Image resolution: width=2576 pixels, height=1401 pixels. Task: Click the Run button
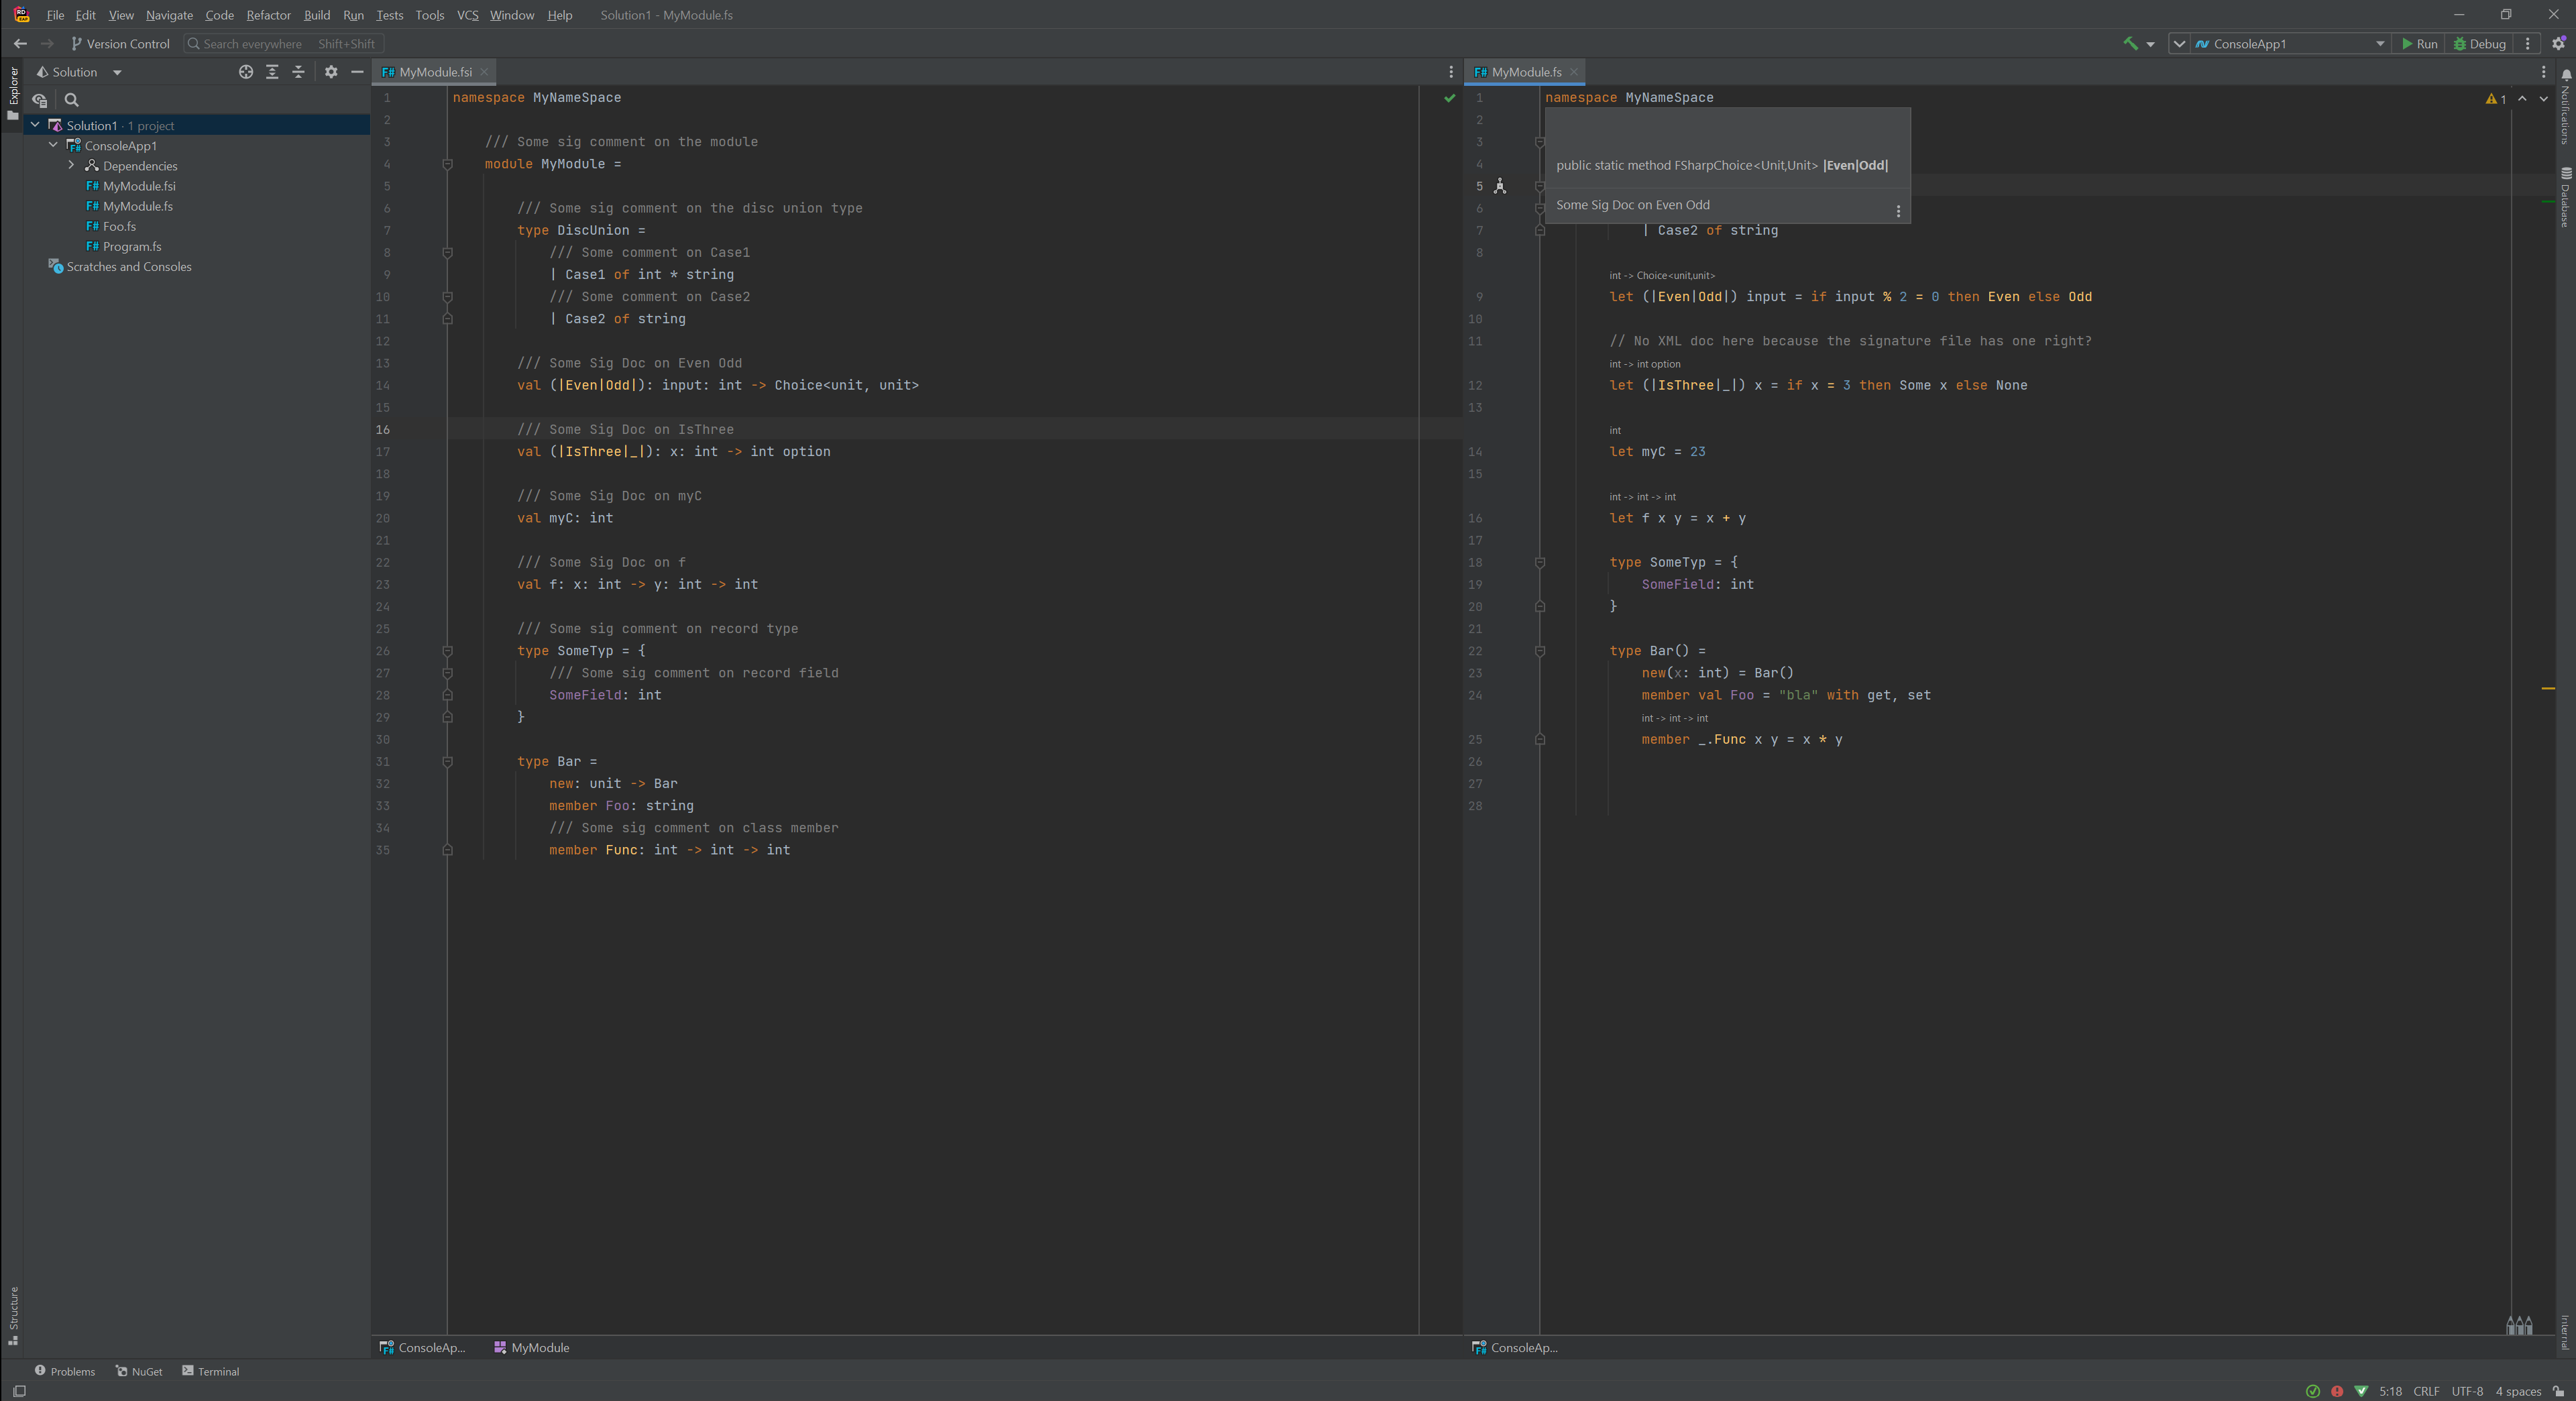[x=2419, y=44]
